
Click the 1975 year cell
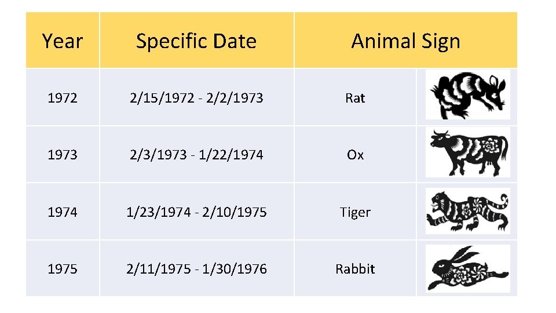tap(63, 269)
